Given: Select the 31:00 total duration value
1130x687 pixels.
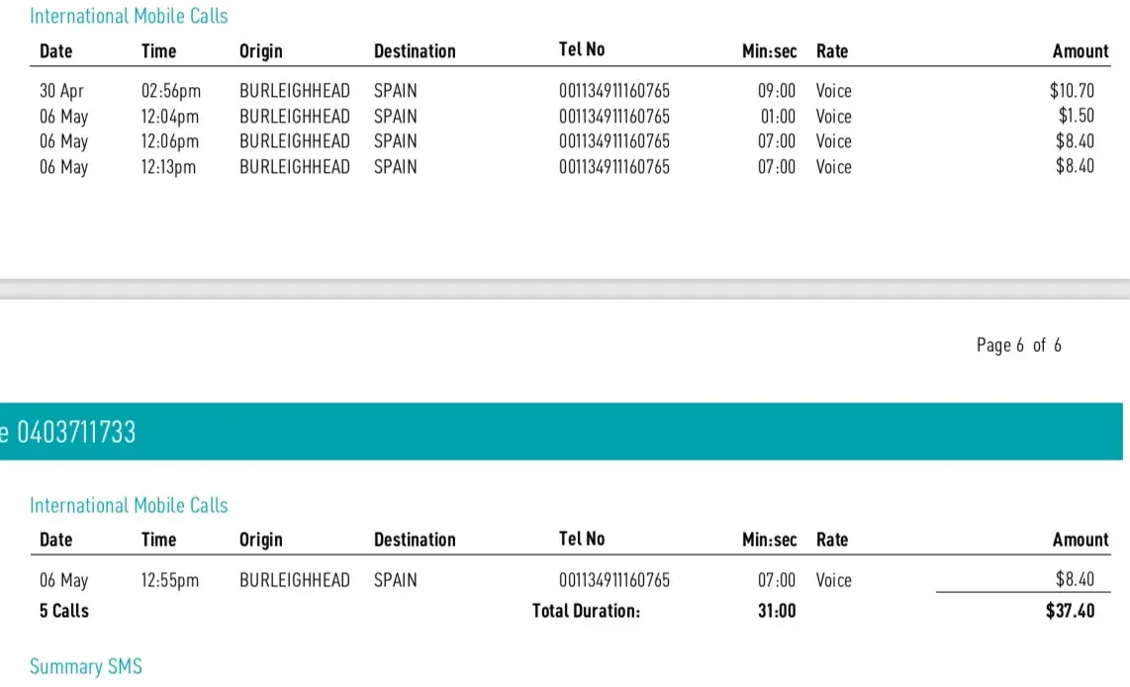Looking at the screenshot, I should pos(777,611).
